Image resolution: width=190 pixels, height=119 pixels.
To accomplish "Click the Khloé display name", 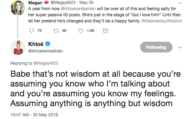I will click(36, 44).
